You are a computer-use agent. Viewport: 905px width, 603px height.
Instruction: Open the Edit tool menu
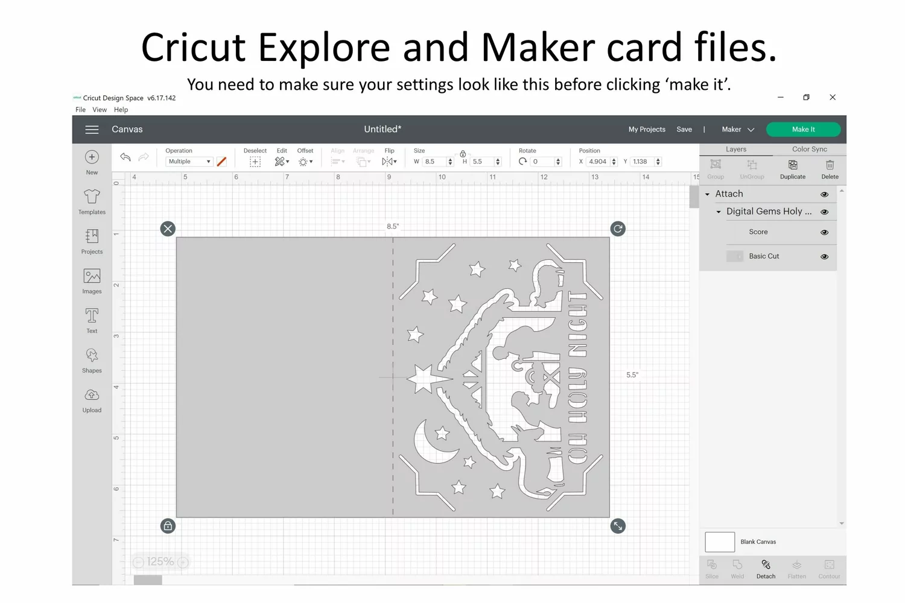click(282, 162)
